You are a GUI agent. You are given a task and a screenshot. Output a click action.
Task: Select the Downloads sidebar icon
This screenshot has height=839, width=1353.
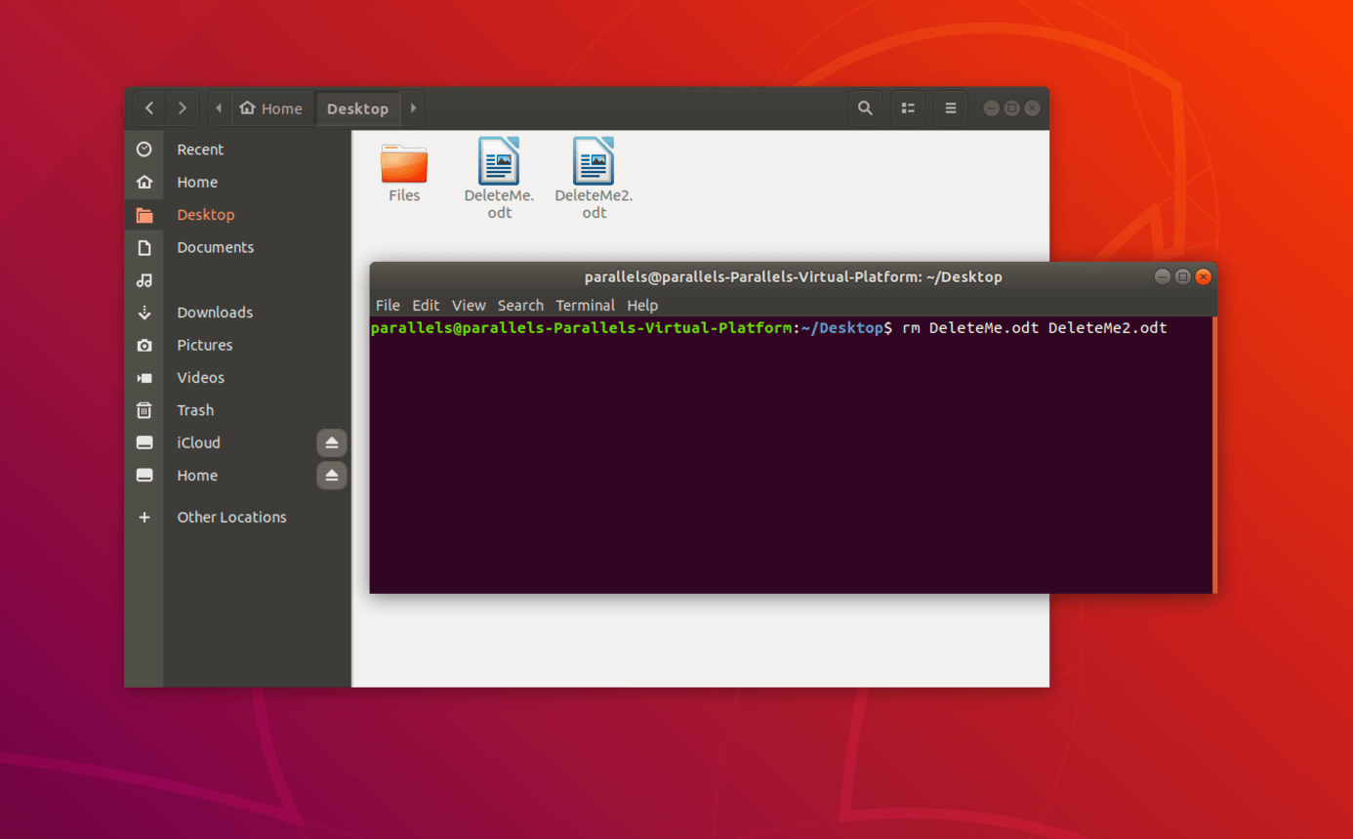click(144, 312)
